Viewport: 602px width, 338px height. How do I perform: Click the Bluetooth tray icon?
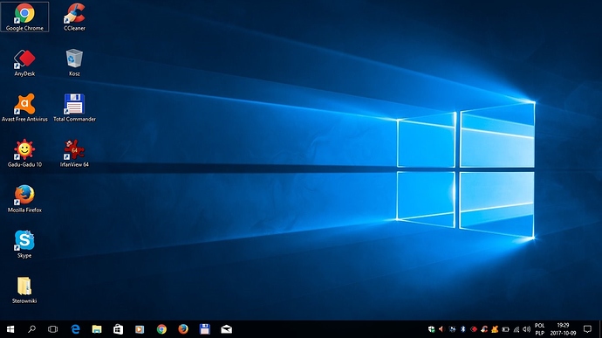(463, 329)
